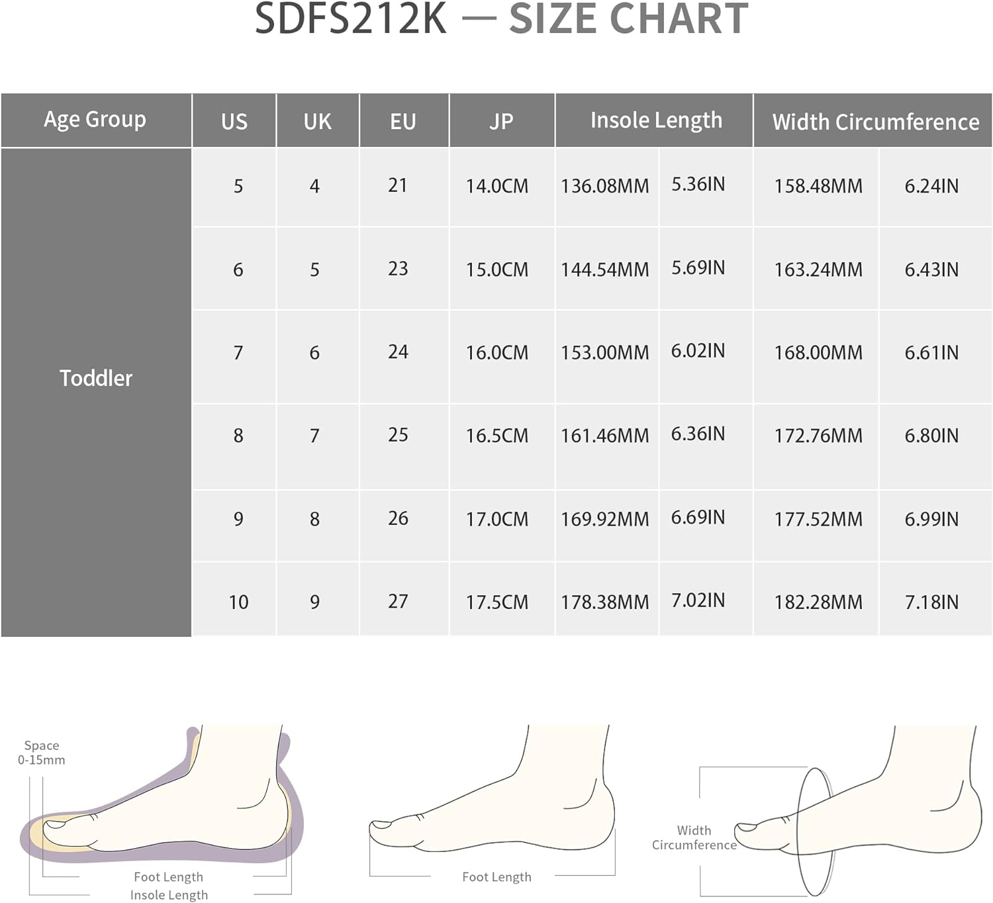Select the 6.69IN value
Viewport: 993px width, 903px height.
coord(698,518)
